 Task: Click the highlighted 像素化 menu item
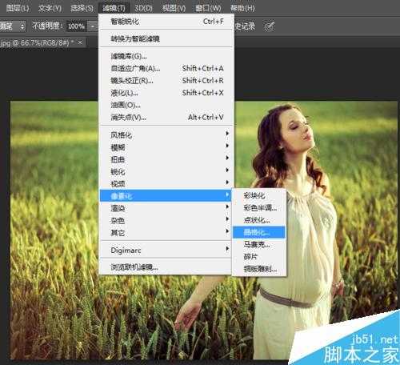coord(166,195)
